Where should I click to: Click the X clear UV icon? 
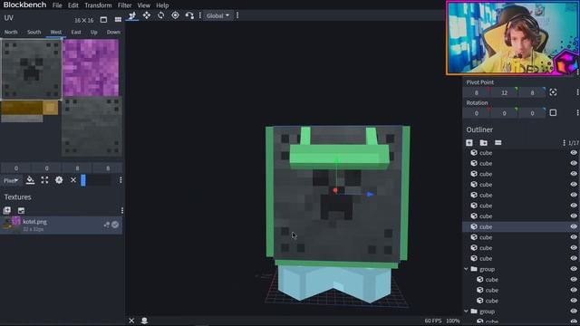pyautogui.click(x=73, y=180)
